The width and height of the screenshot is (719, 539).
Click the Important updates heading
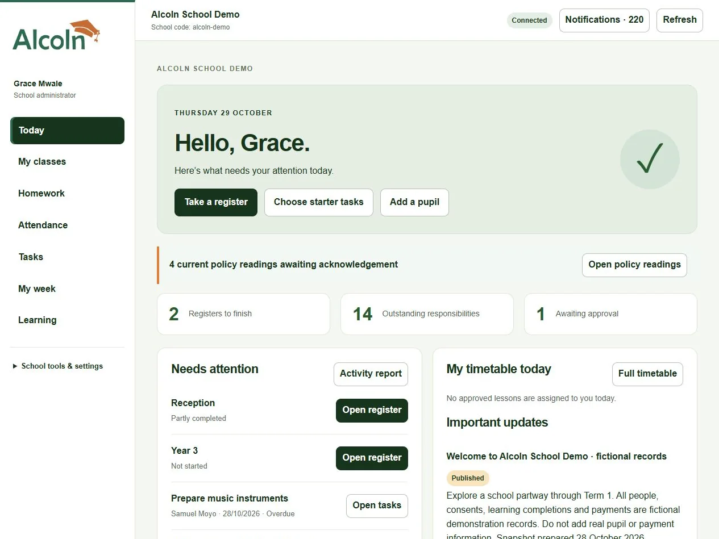point(497,423)
